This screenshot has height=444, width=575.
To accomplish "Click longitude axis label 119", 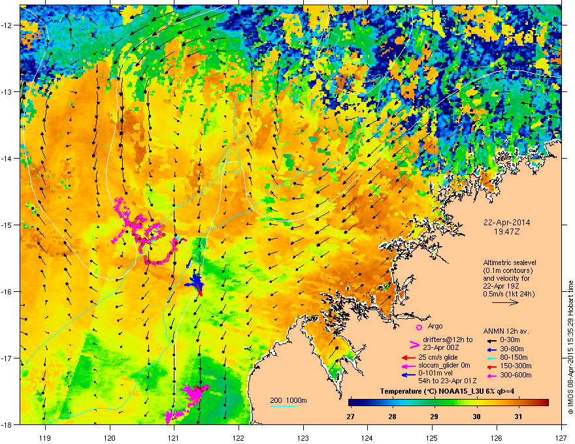I will pos(45,437).
